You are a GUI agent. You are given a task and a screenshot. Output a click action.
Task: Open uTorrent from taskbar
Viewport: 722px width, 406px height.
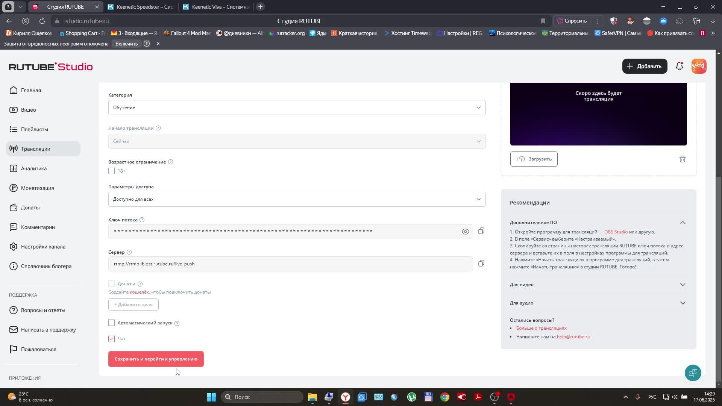click(x=411, y=397)
